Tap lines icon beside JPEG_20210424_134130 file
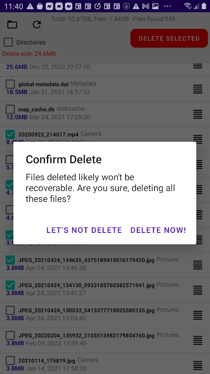 197,290
